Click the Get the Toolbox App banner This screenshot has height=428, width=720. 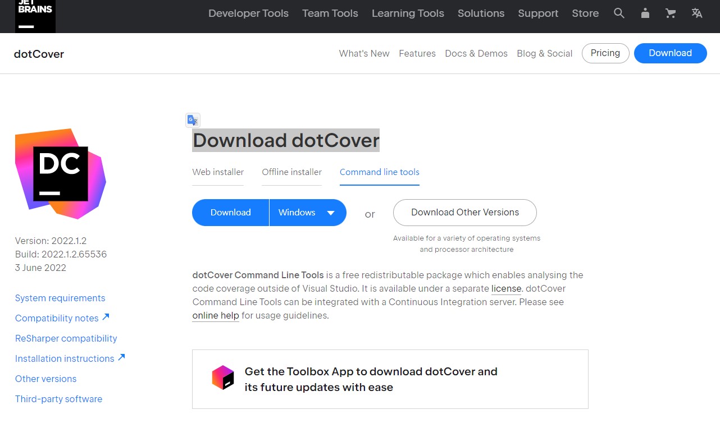pyautogui.click(x=390, y=379)
